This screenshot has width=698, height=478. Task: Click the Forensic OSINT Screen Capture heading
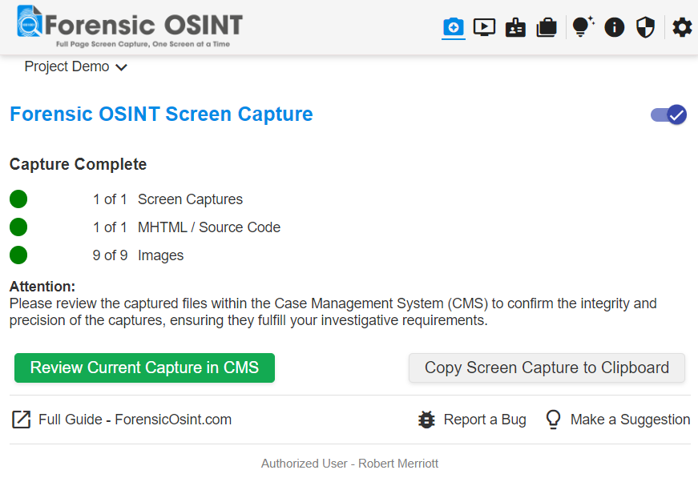(161, 114)
